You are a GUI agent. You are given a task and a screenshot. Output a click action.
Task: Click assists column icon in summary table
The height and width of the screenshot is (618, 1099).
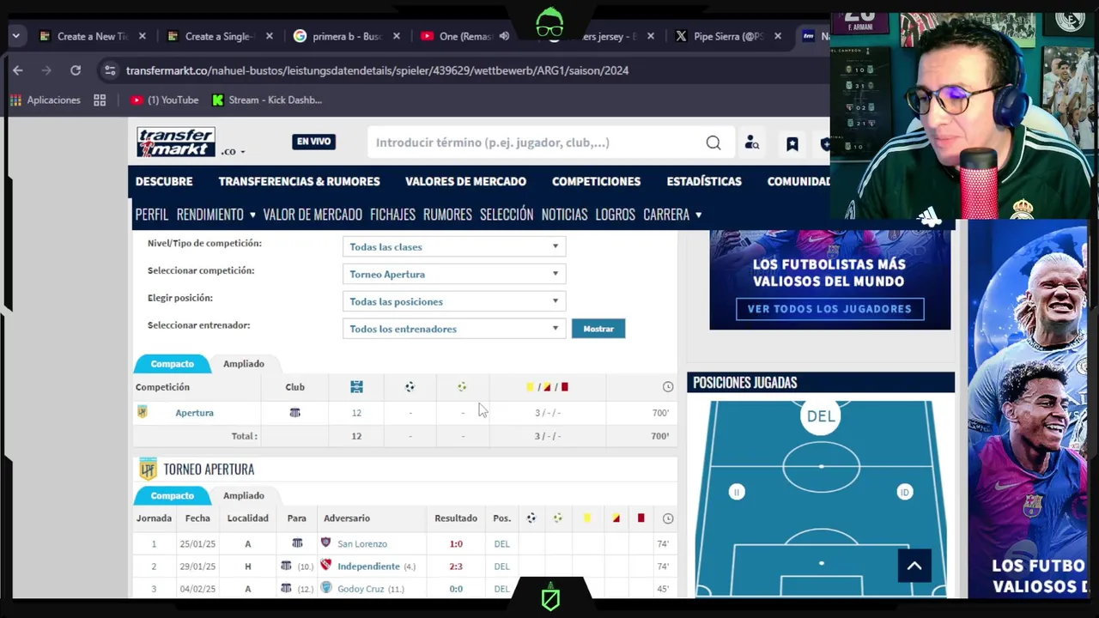pos(462,387)
